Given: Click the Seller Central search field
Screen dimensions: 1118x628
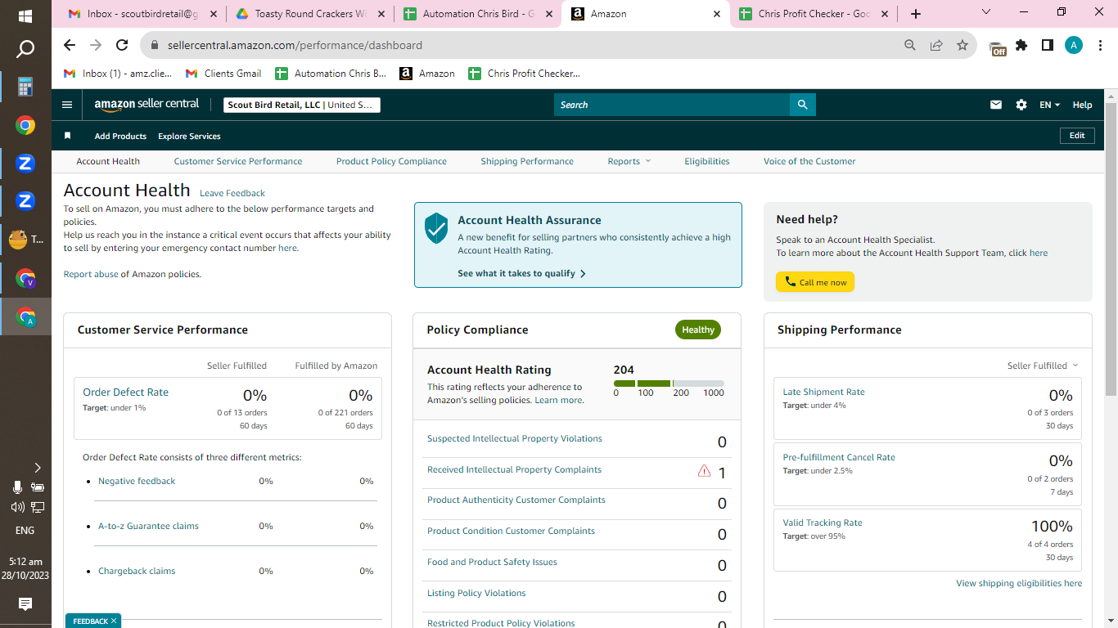Looking at the screenshot, I should [x=672, y=105].
